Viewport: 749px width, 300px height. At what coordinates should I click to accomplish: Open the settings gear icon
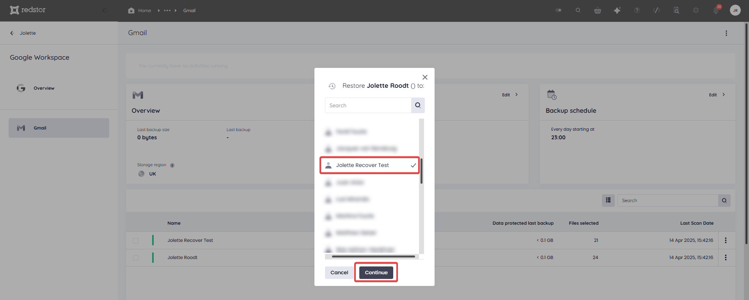696,11
